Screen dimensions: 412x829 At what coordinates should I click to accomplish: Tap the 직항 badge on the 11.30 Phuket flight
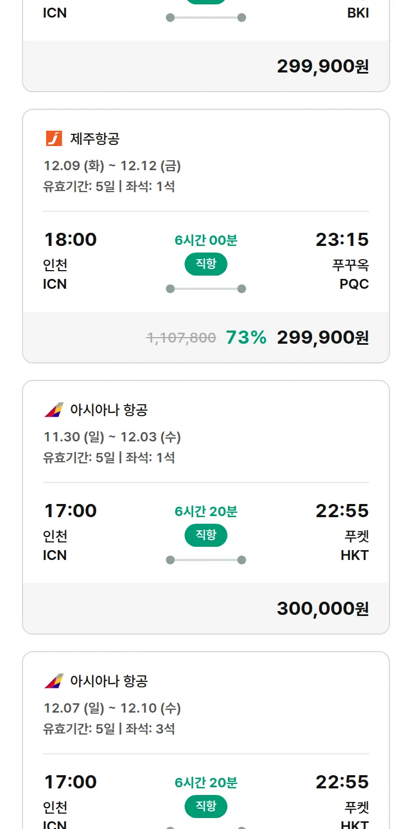point(206,535)
